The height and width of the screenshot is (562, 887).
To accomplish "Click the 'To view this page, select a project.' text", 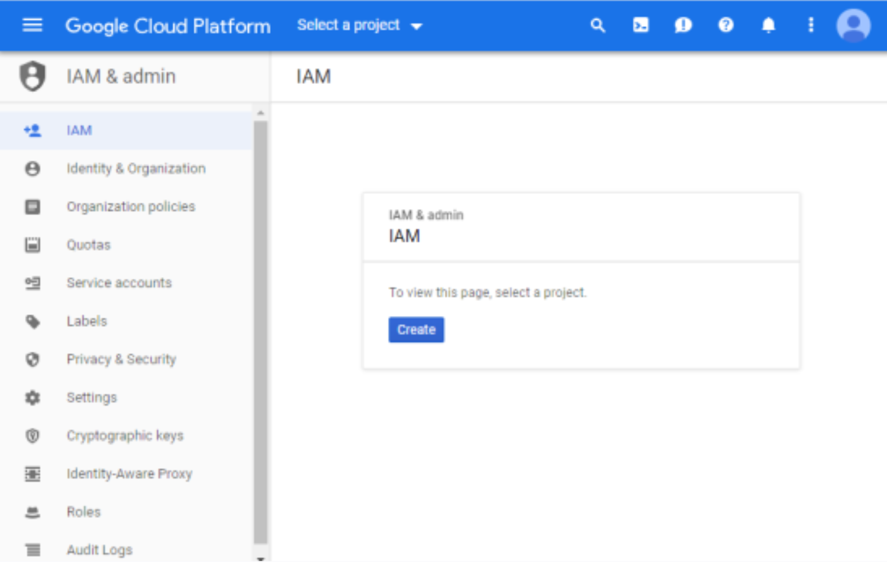I will coord(487,293).
